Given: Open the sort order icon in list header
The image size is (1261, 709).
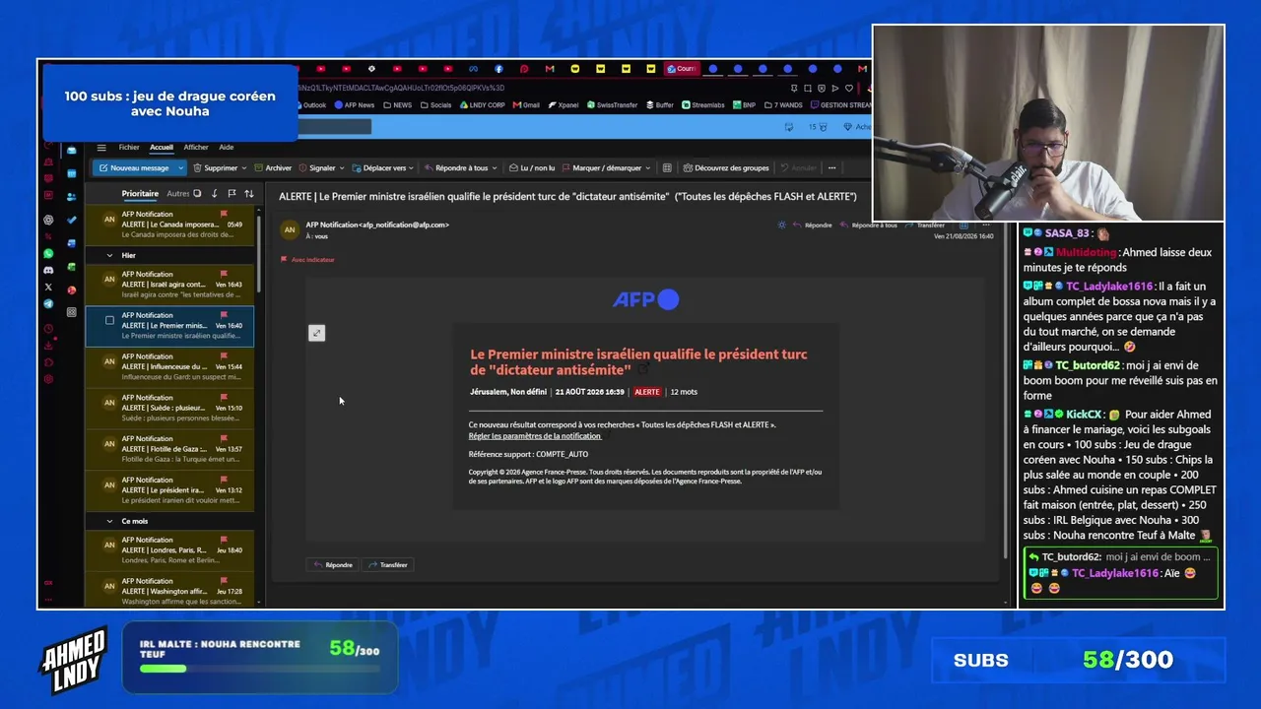Looking at the screenshot, I should (x=249, y=194).
